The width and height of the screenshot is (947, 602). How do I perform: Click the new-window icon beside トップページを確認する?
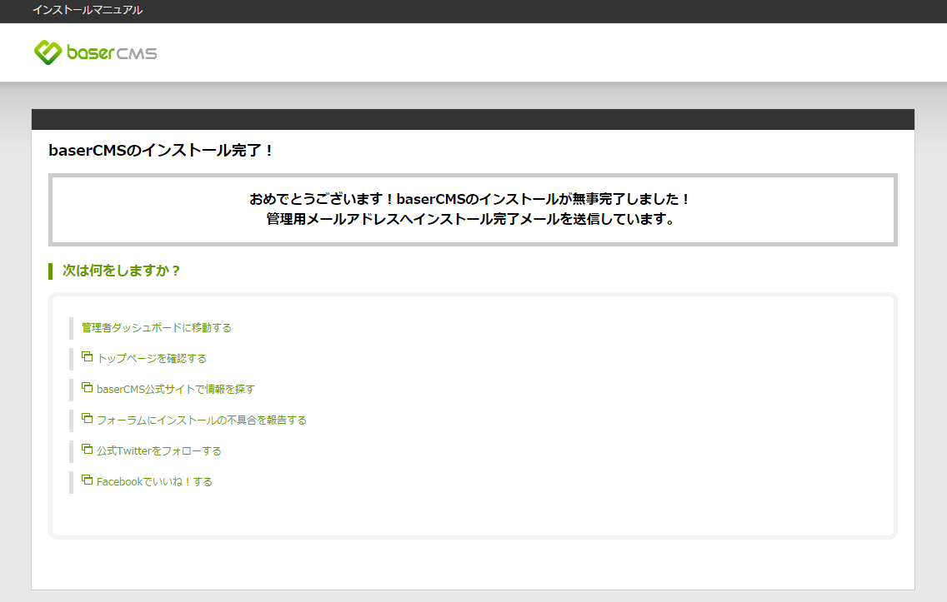[87, 356]
